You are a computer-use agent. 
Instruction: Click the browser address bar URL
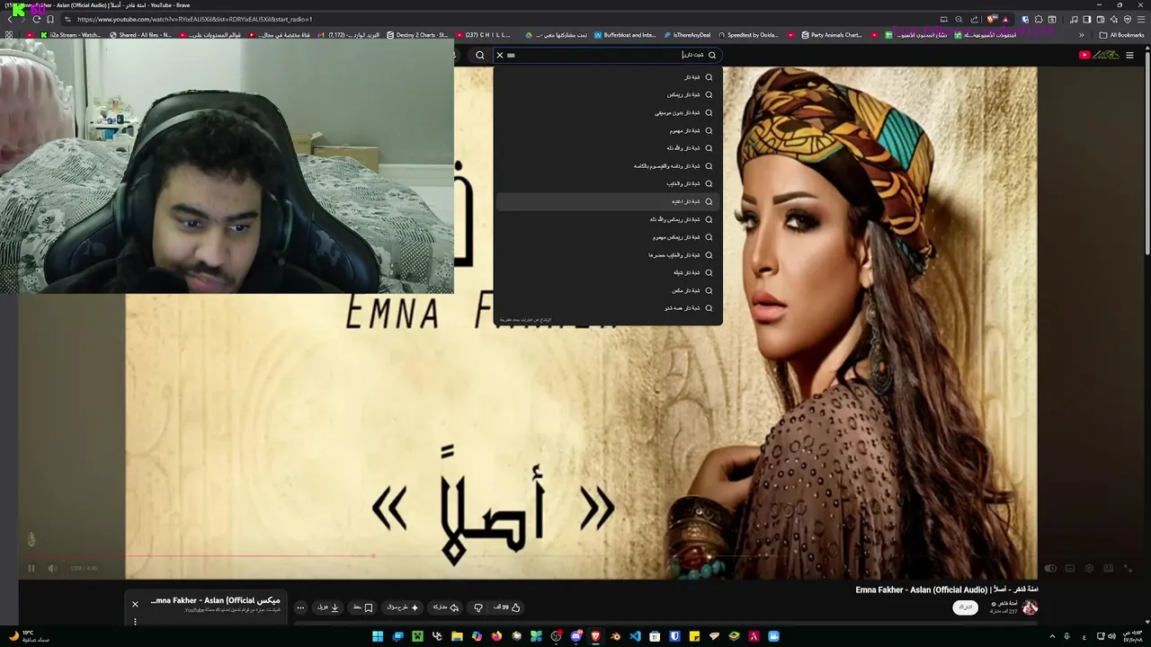click(x=194, y=19)
